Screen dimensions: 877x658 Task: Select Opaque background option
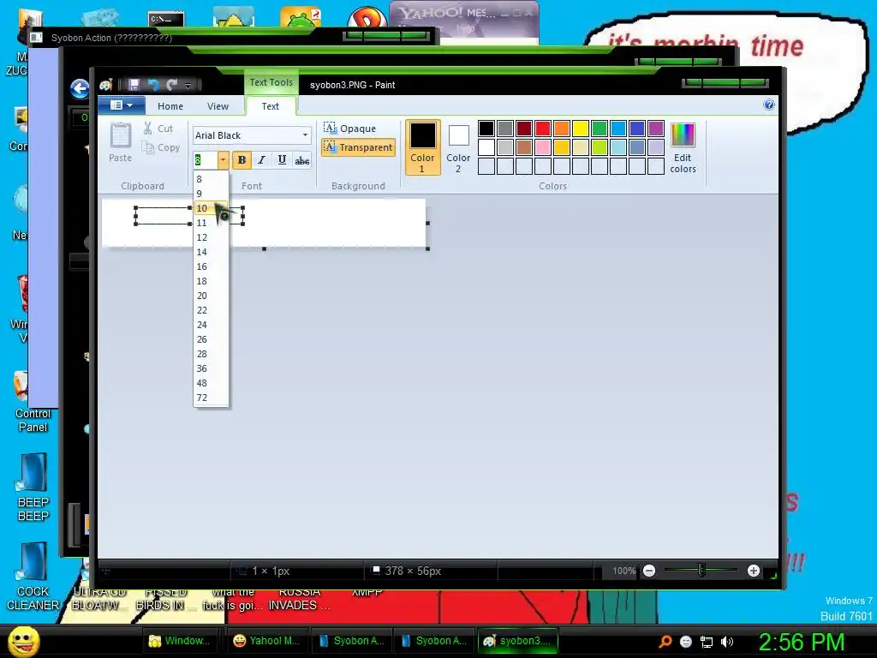pos(350,129)
